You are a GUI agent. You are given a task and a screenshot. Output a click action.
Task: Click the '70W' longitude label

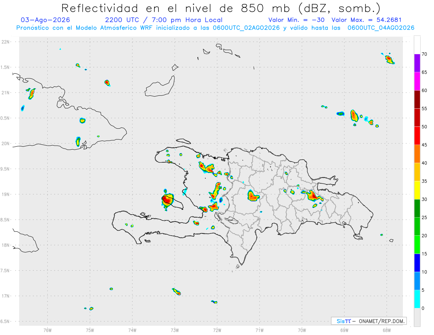302,330
